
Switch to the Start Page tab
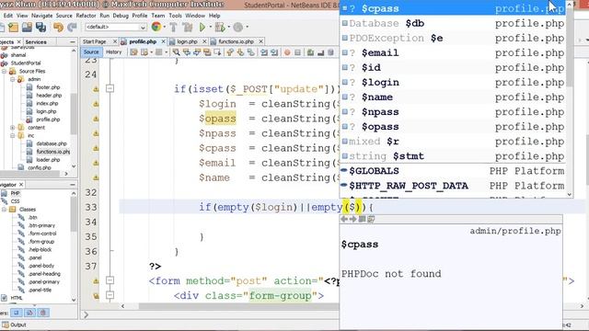point(94,41)
